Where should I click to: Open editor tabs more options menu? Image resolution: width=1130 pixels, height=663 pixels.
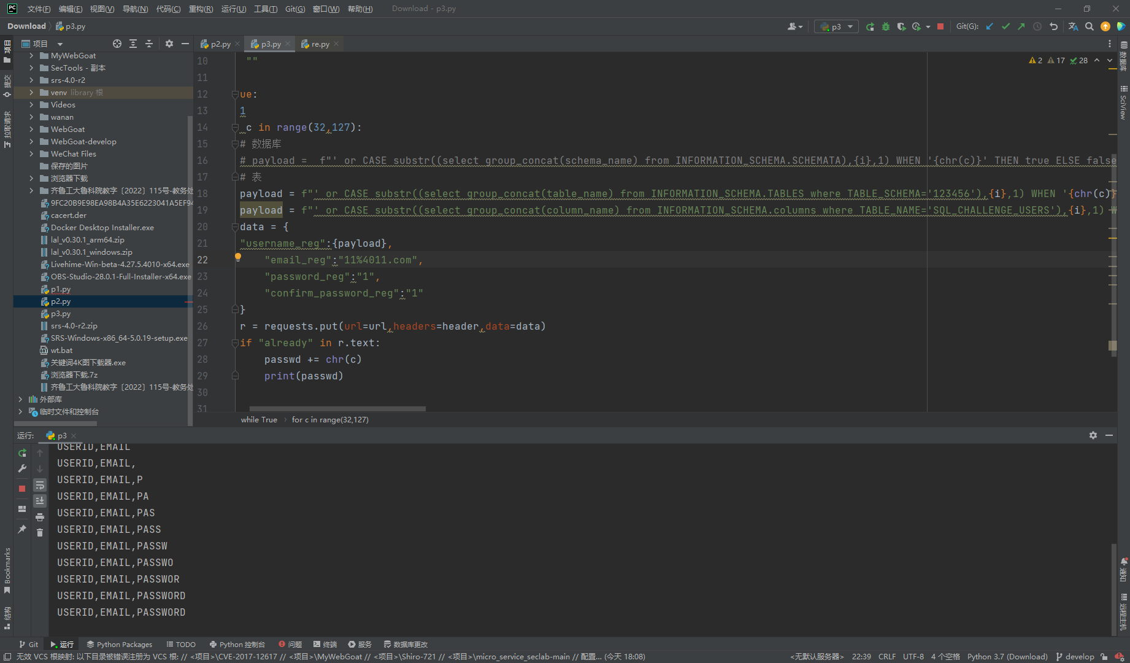(1109, 44)
